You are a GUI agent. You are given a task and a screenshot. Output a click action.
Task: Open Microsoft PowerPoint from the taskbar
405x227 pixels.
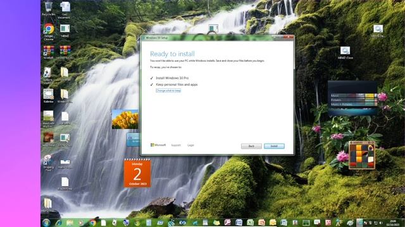tap(261, 223)
